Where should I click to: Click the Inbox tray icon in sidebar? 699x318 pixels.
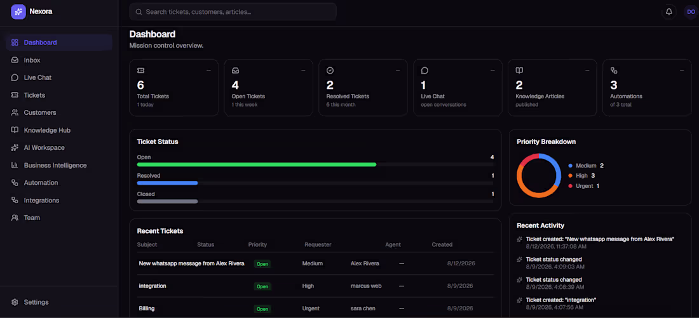click(15, 60)
